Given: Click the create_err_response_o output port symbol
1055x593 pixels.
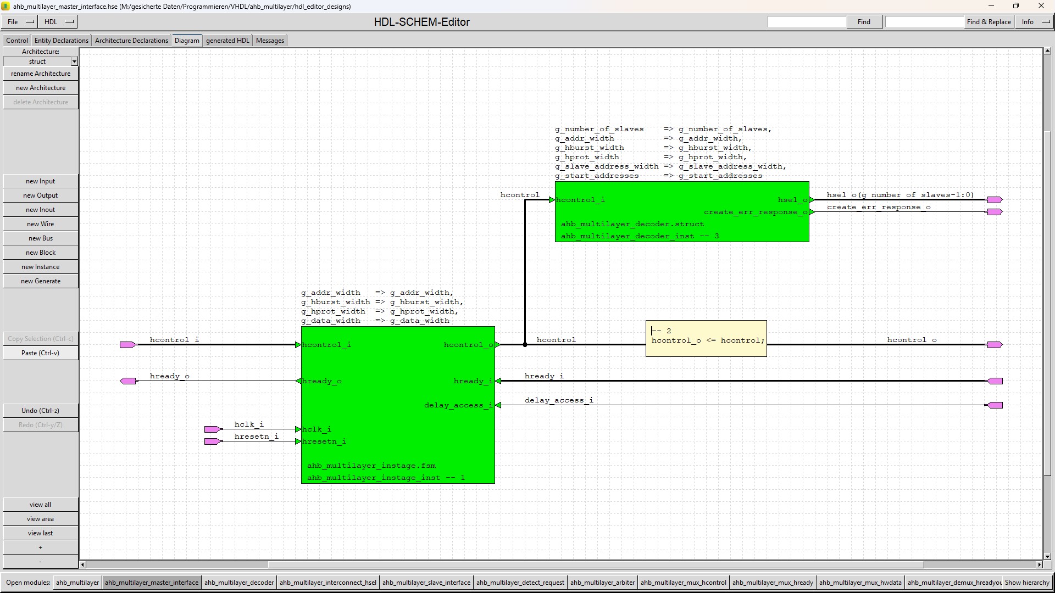Looking at the screenshot, I should [995, 212].
